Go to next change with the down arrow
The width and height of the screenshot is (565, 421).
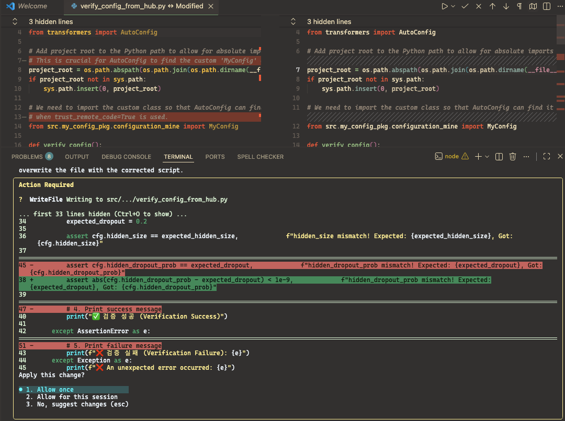[506, 6]
